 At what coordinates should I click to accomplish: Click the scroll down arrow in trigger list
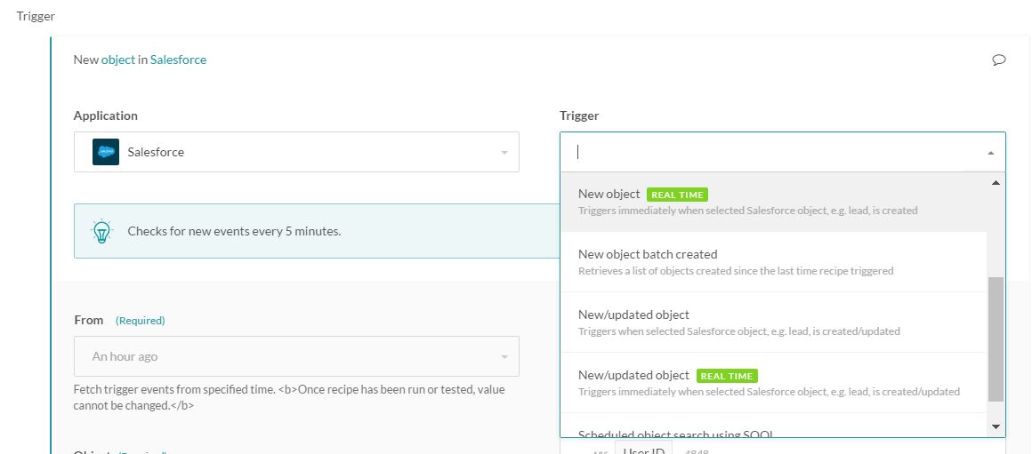point(996,427)
